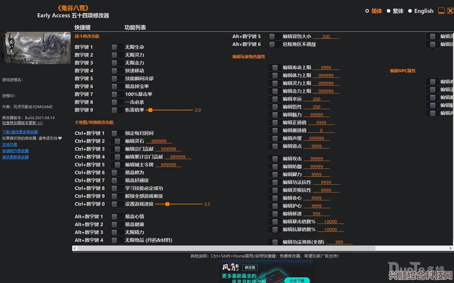The width and height of the screenshot is (454, 283).
Task: Select 繁体 language option
Action: click(x=395, y=11)
